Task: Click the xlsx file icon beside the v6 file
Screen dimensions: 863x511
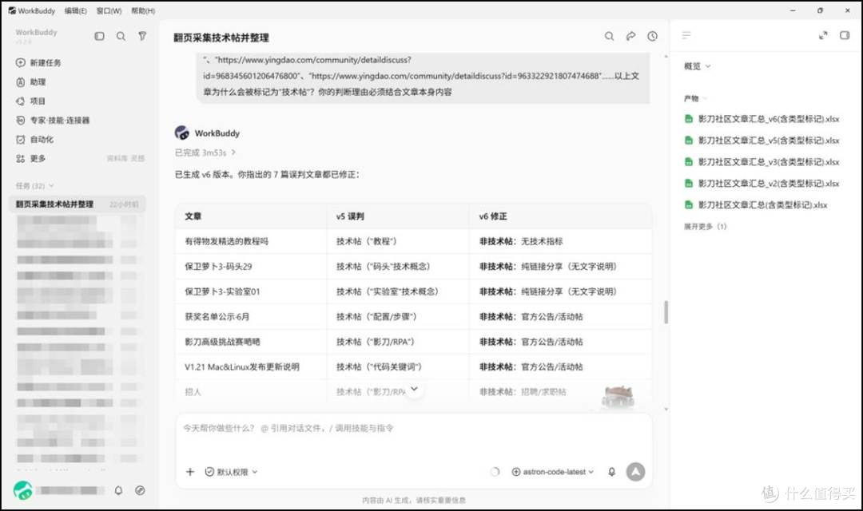Action: (688, 119)
